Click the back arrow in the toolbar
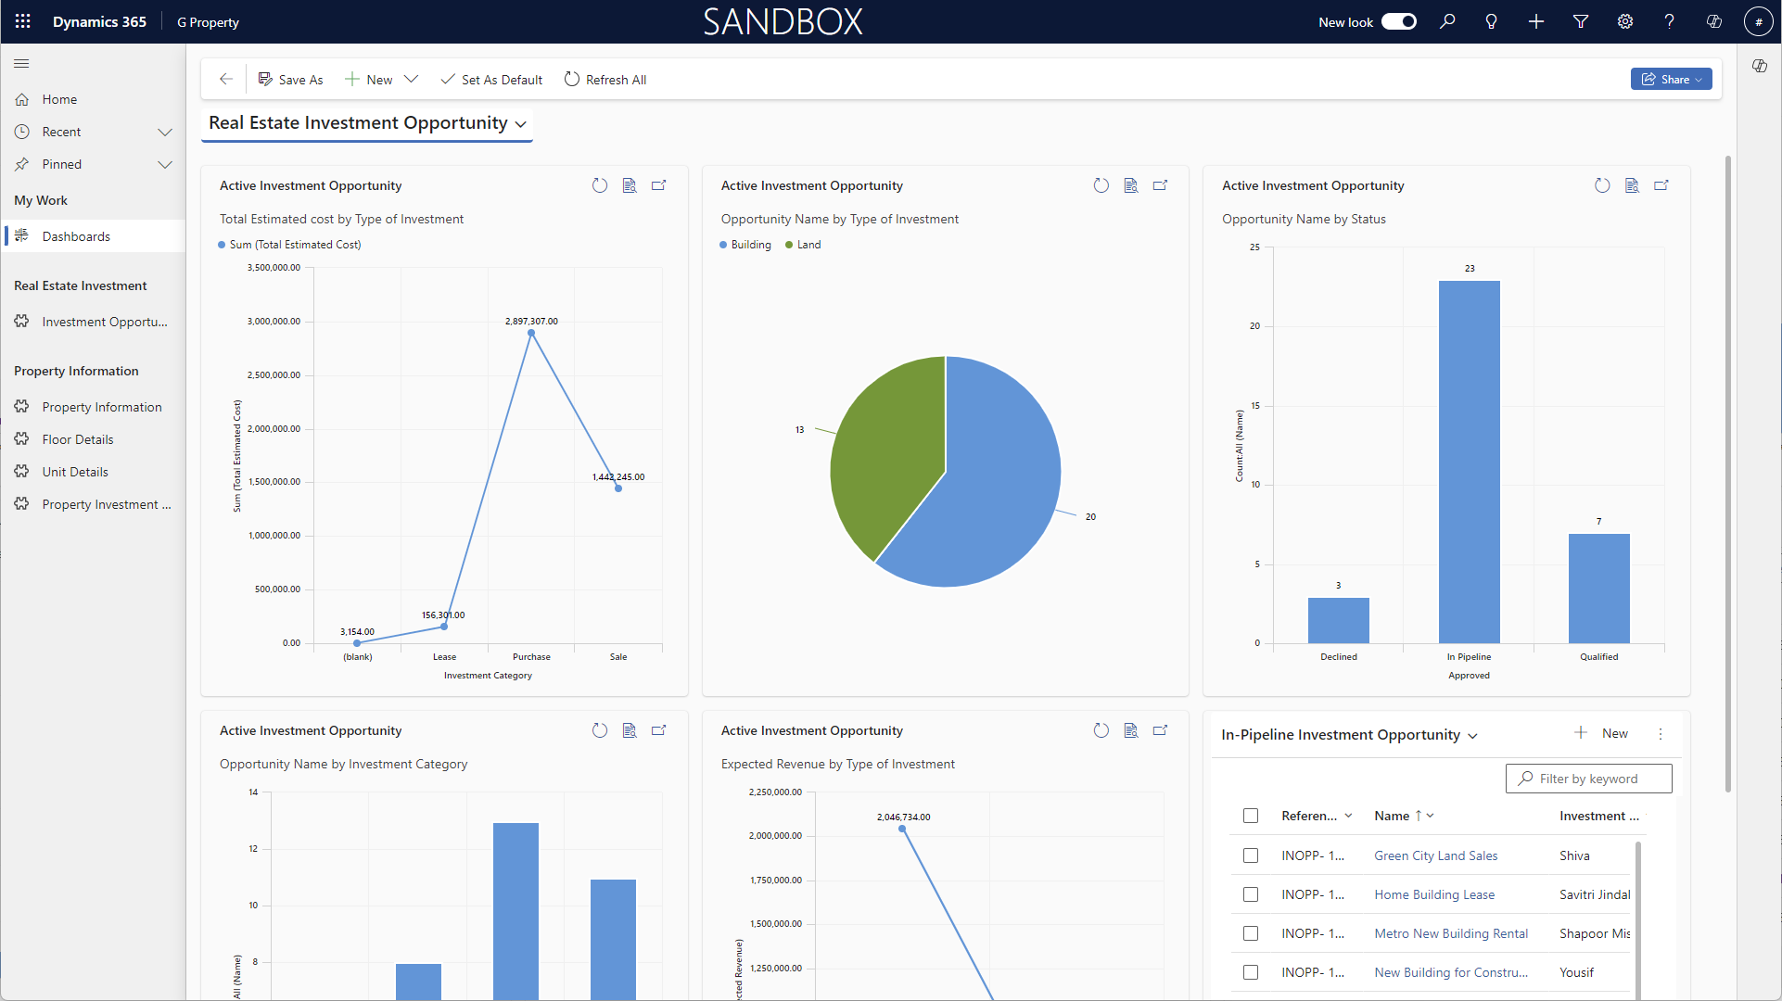1782x1001 pixels. coord(225,80)
